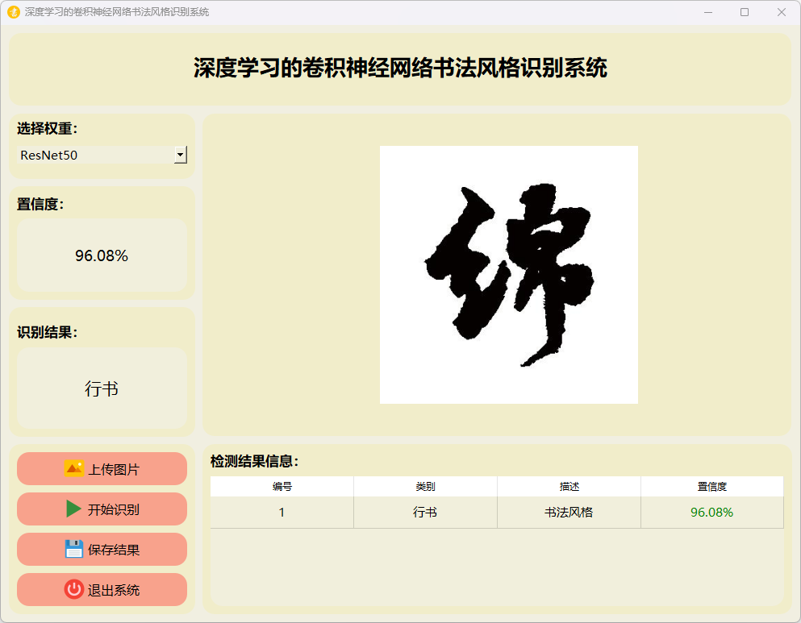Click the 编号 column header

[282, 487]
